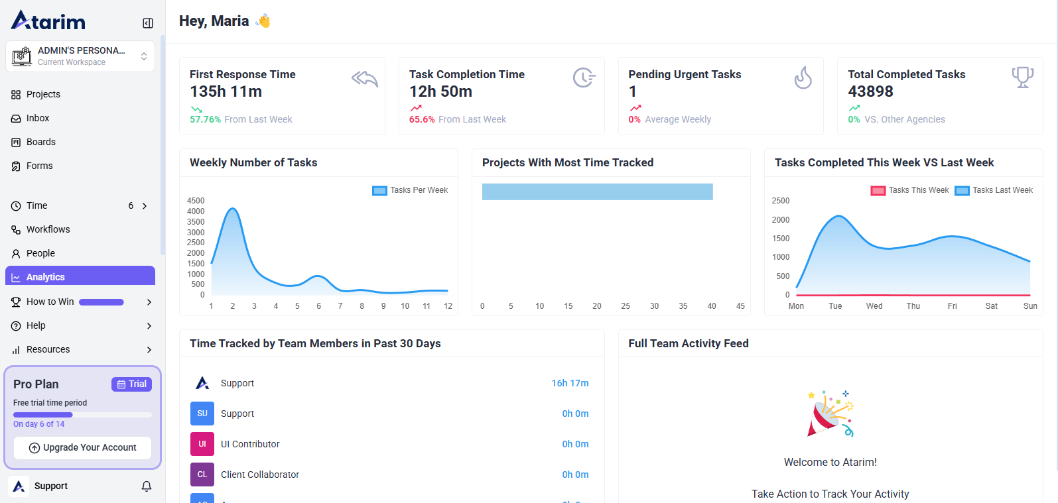Click the Trial badge button
Screen dimensions: 1058x503
131,384
